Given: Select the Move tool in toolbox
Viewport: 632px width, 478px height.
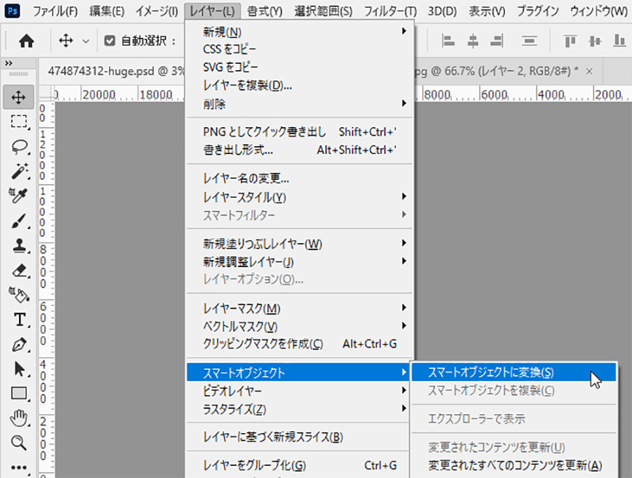Looking at the screenshot, I should point(18,97).
